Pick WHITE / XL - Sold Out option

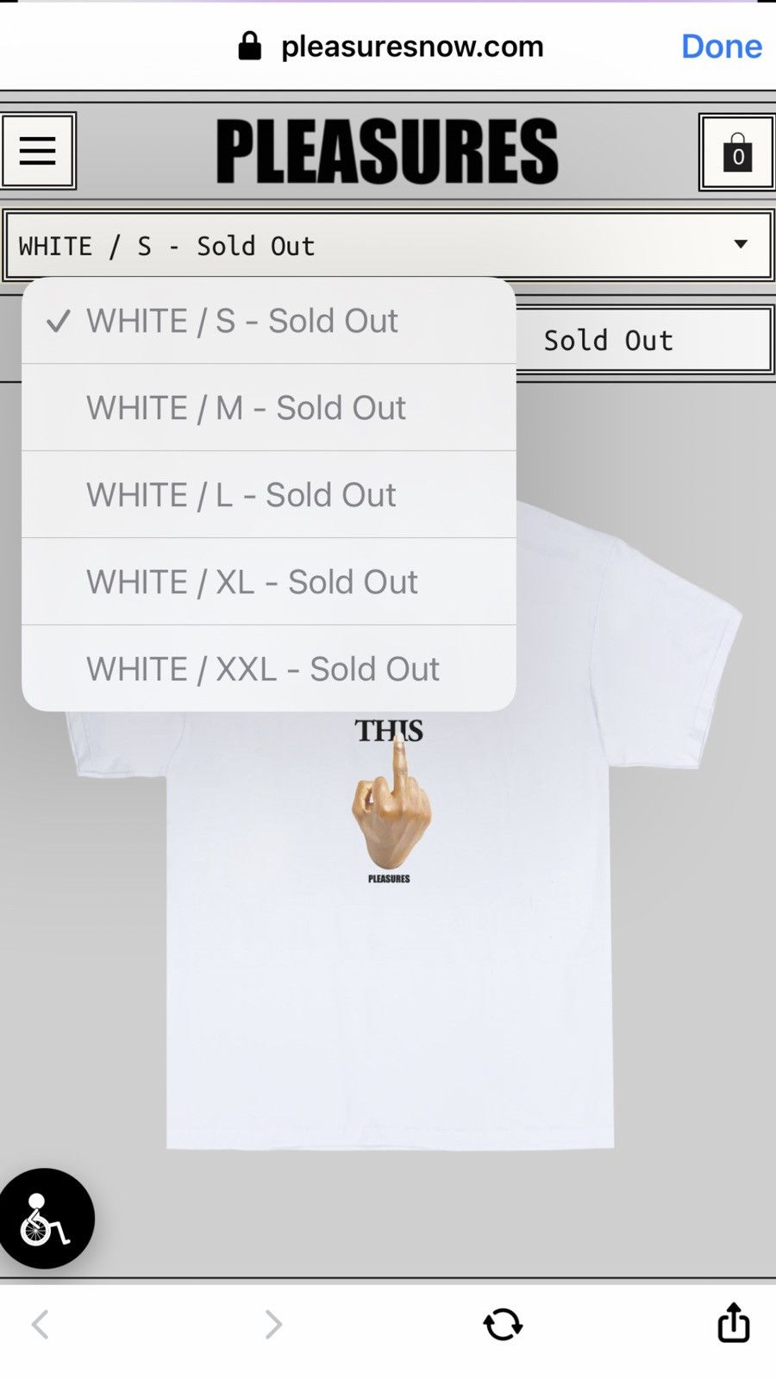click(269, 582)
